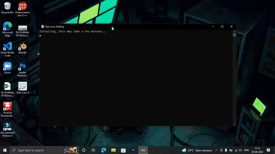This screenshot has height=154, width=275.
Task: Open Task View on the taskbar
Action: click(x=93, y=150)
